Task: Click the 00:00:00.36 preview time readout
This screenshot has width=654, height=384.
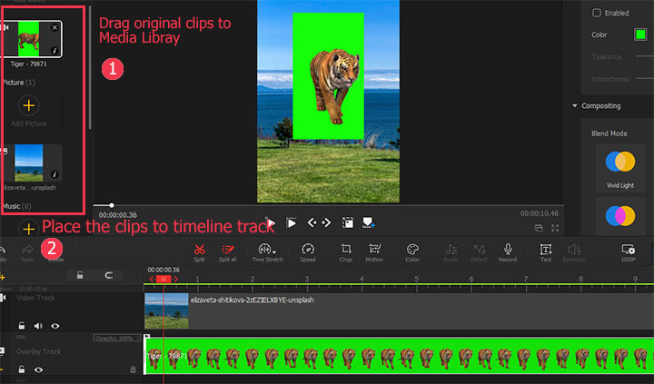Action: pyautogui.click(x=117, y=215)
